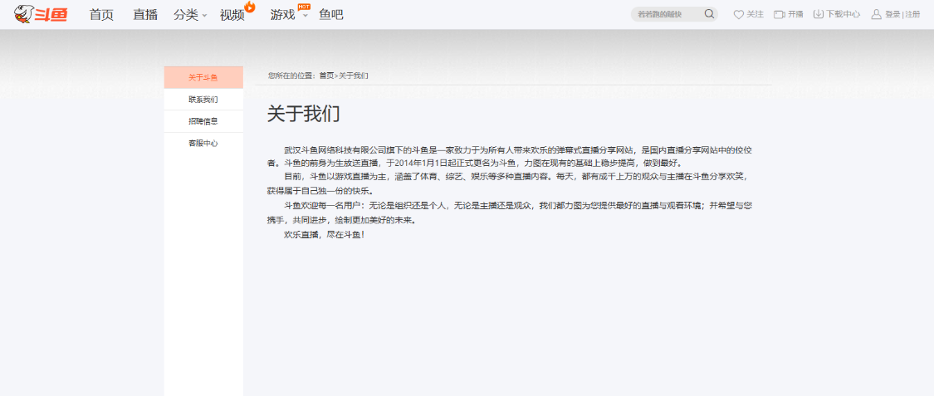Click the HOT badge above 游戏
This screenshot has width=934, height=396.
pyautogui.click(x=305, y=7)
